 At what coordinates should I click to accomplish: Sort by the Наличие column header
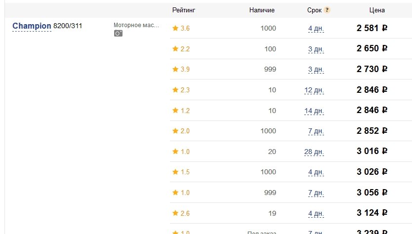[262, 10]
